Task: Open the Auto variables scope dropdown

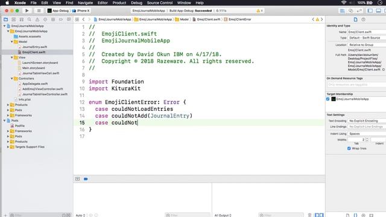Action: pos(80,215)
